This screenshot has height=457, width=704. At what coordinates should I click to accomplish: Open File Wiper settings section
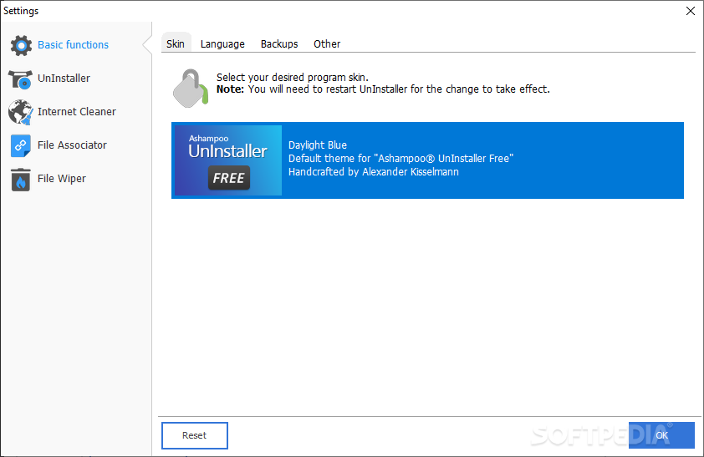[x=62, y=179]
